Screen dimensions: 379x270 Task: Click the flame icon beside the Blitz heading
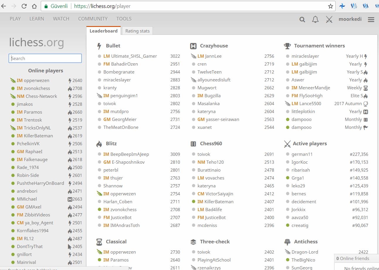coord(99,144)
